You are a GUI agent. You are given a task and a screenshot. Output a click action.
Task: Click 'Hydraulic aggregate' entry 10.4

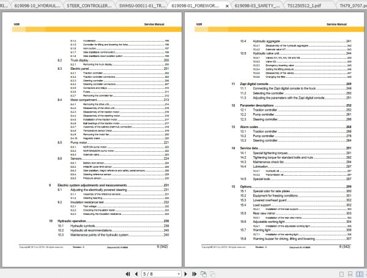[266, 41]
